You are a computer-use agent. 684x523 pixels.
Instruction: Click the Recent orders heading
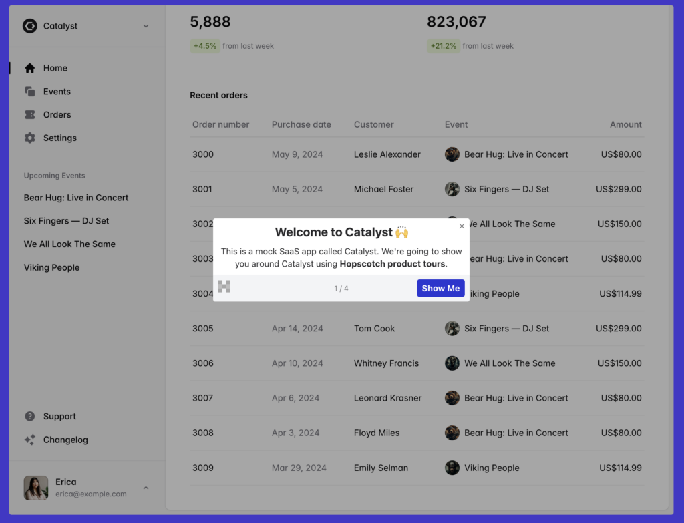click(218, 95)
